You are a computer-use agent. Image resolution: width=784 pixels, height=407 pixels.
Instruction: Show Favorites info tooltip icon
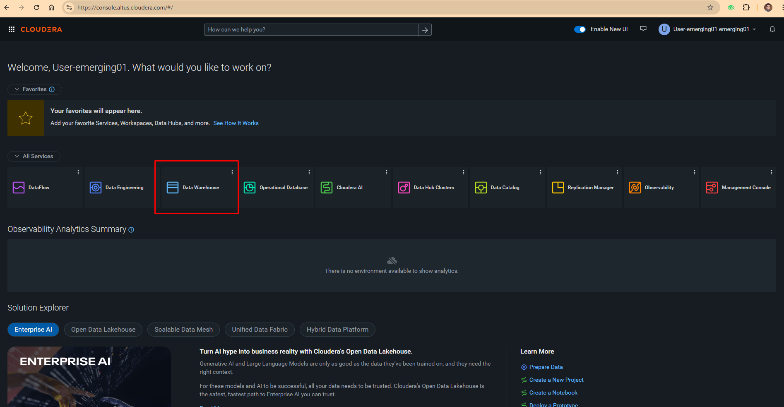point(52,89)
